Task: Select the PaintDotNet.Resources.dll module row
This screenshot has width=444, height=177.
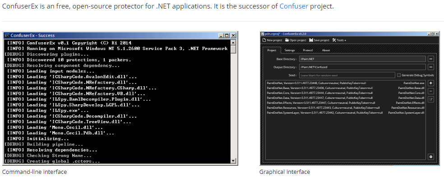Action: coord(346,108)
